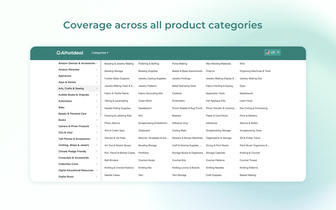
Task: Open the Yarn Storage link
Action: (179, 175)
